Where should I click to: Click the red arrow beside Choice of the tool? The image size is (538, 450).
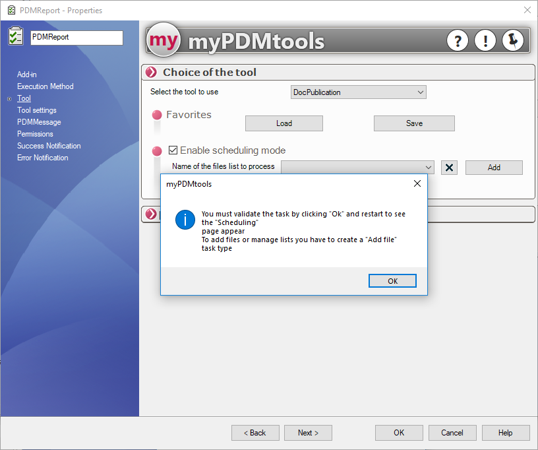(x=152, y=73)
